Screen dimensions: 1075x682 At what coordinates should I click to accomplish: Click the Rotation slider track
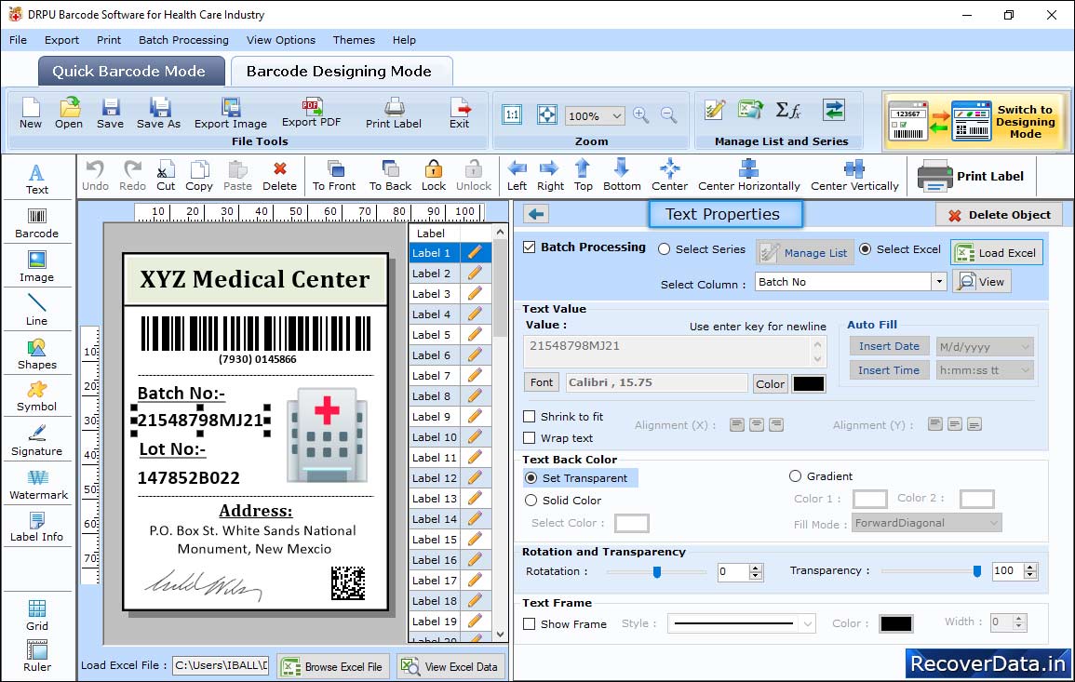(657, 571)
